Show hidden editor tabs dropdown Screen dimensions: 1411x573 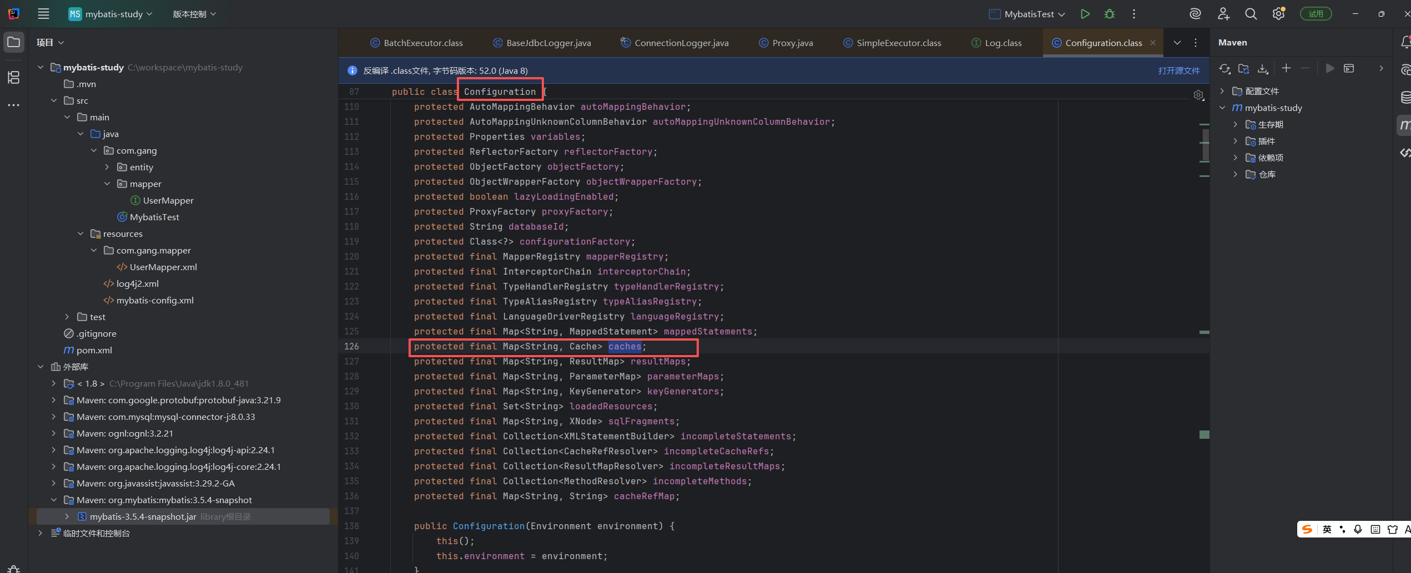pyautogui.click(x=1177, y=43)
